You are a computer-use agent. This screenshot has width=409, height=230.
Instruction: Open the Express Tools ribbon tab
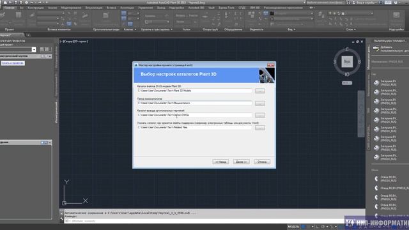click(x=226, y=8)
